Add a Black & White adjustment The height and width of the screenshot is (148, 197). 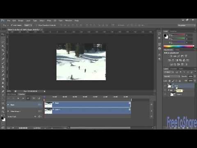pos(176,60)
